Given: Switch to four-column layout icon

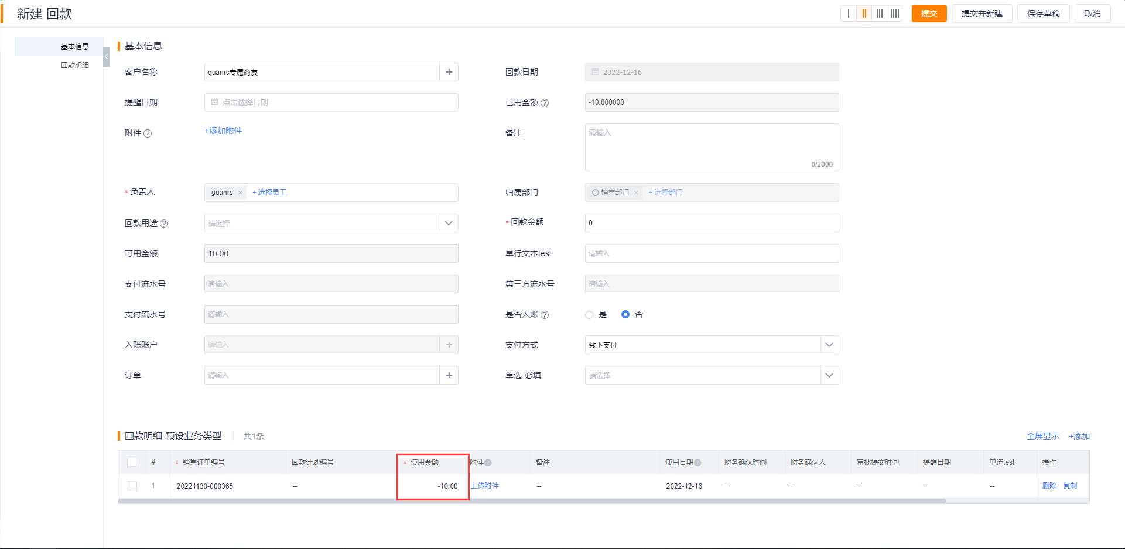Looking at the screenshot, I should point(894,13).
